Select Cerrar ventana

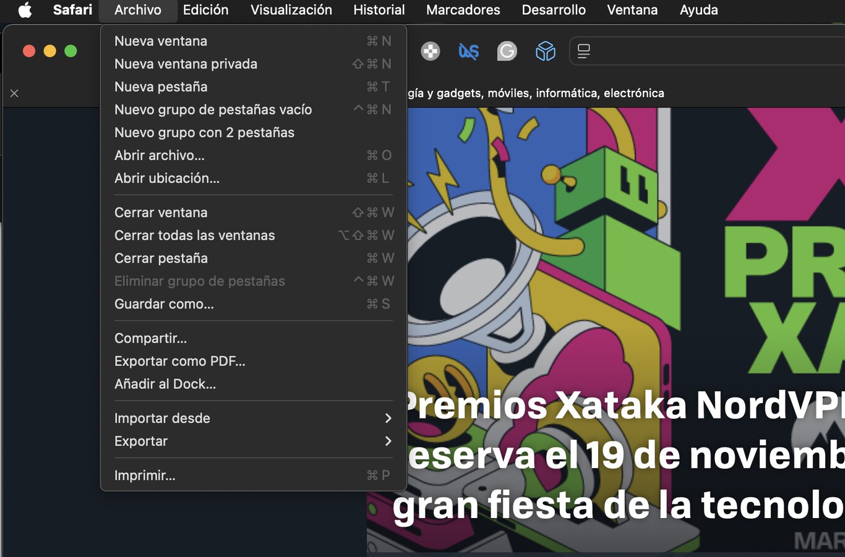click(x=253, y=212)
